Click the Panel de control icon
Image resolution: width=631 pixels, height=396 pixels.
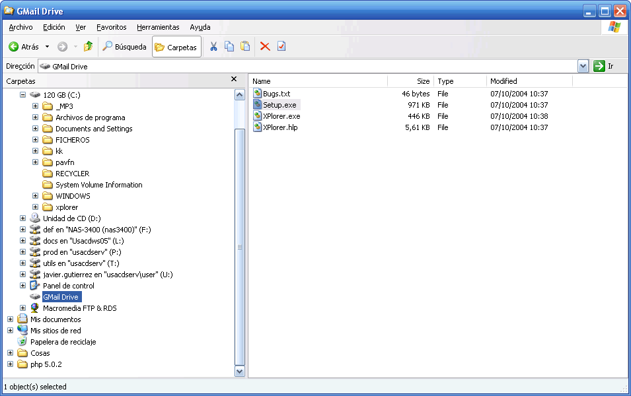35,285
